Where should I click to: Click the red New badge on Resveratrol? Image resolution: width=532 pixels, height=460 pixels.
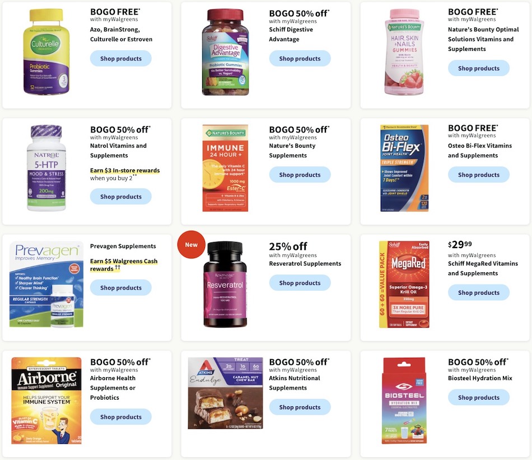coord(192,245)
